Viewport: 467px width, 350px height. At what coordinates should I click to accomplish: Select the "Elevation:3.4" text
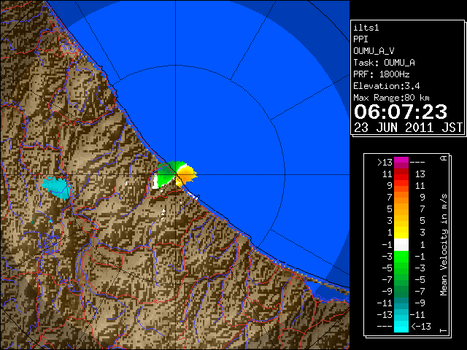tap(387, 86)
